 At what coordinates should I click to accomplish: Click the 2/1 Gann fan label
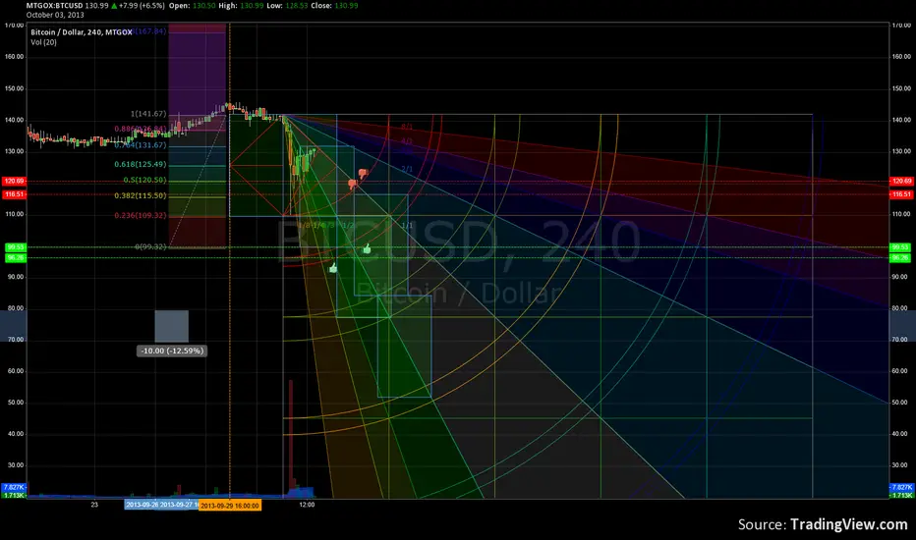(407, 169)
